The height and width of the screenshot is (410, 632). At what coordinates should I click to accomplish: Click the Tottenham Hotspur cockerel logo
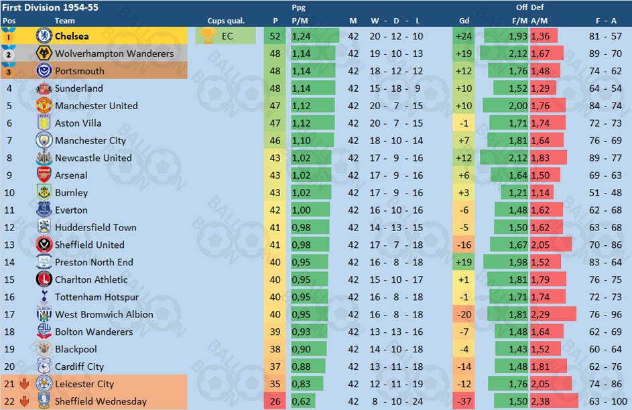(x=44, y=297)
